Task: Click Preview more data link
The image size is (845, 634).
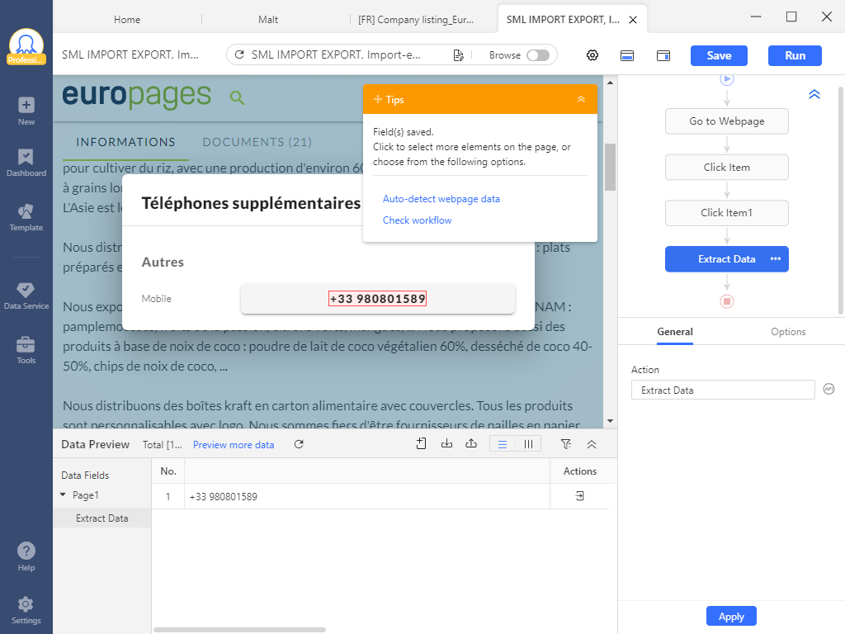Action: [234, 445]
